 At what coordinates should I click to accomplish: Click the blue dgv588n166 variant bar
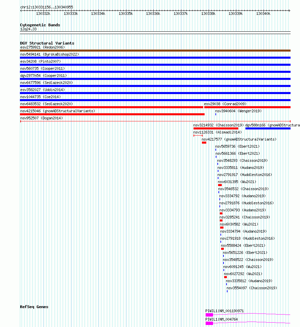tap(268, 128)
